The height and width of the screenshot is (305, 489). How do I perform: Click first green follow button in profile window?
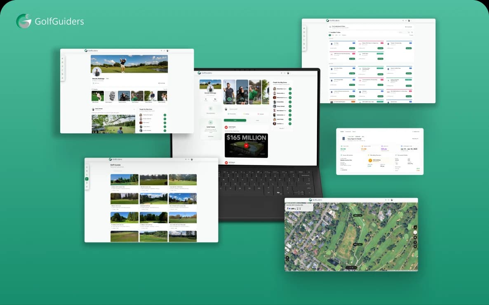[x=165, y=115]
